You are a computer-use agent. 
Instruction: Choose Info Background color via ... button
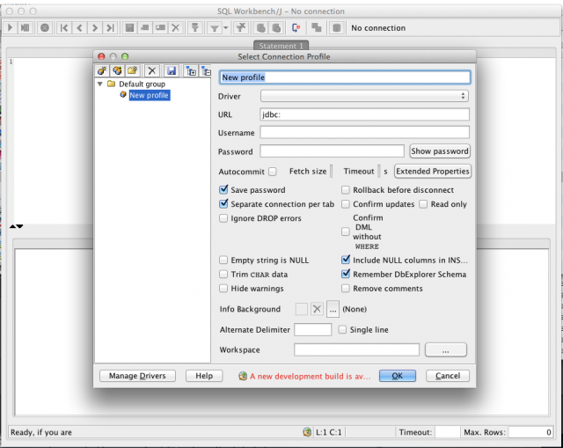(x=333, y=309)
